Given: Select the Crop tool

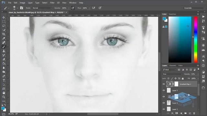Looking at the screenshot, I should tap(4, 34).
